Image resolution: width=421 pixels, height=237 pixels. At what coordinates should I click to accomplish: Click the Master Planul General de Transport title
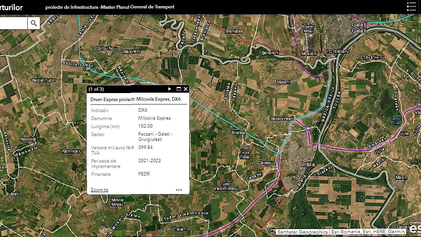[110, 7]
